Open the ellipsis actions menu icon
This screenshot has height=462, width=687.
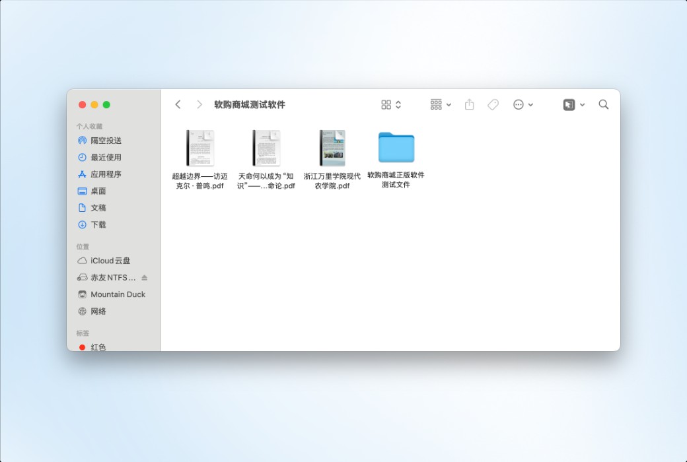click(519, 104)
